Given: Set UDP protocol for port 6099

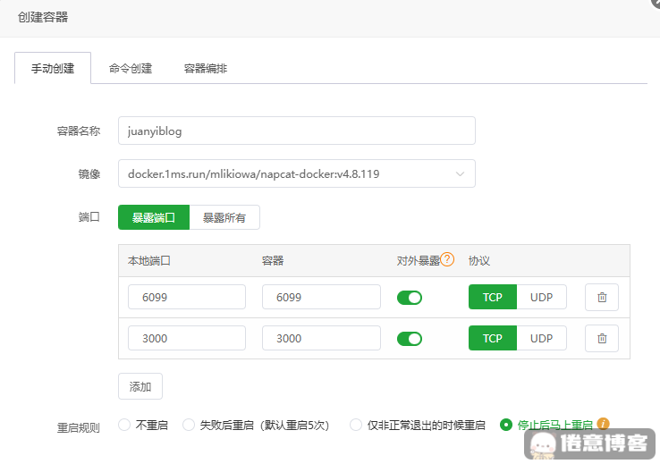Looking at the screenshot, I should [541, 297].
